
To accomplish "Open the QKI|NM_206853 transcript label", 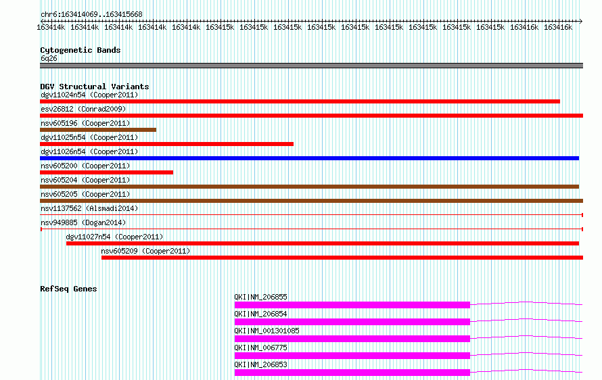I will pos(260,364).
